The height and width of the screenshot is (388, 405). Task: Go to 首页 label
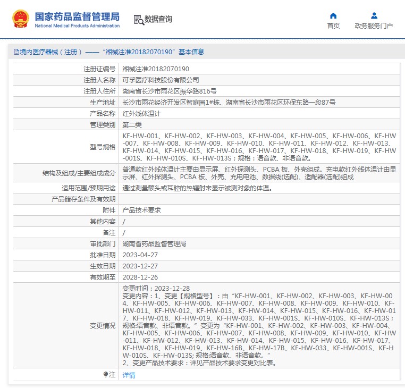[x=333, y=26]
